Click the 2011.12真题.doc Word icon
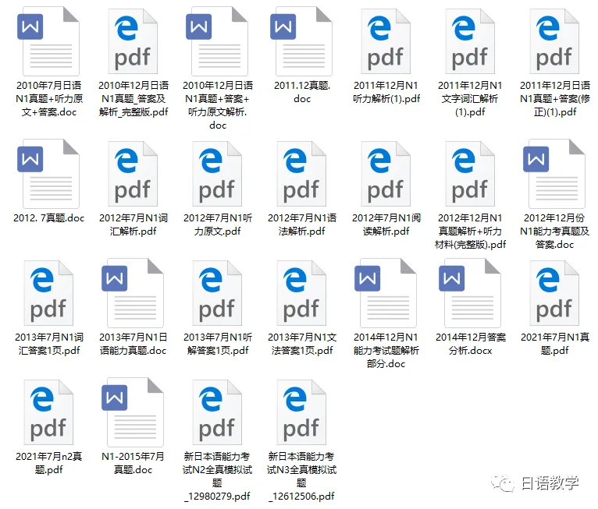Viewport: 598px width, 509px height. (301, 41)
